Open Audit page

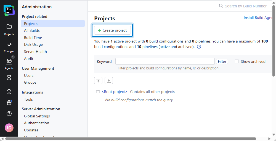pyautogui.click(x=28, y=59)
